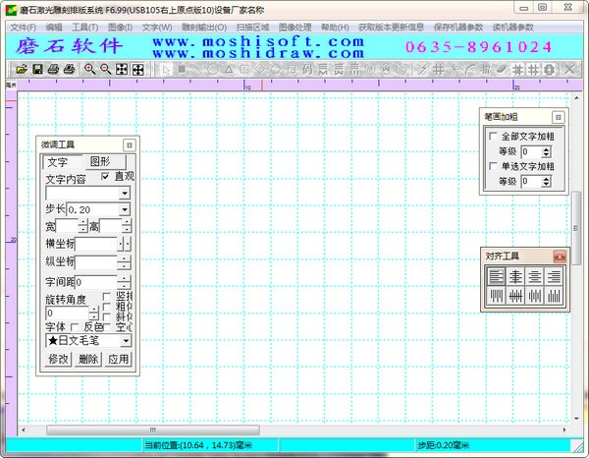The width and height of the screenshot is (589, 458).
Task: Click the 应用 button
Action: 118,359
